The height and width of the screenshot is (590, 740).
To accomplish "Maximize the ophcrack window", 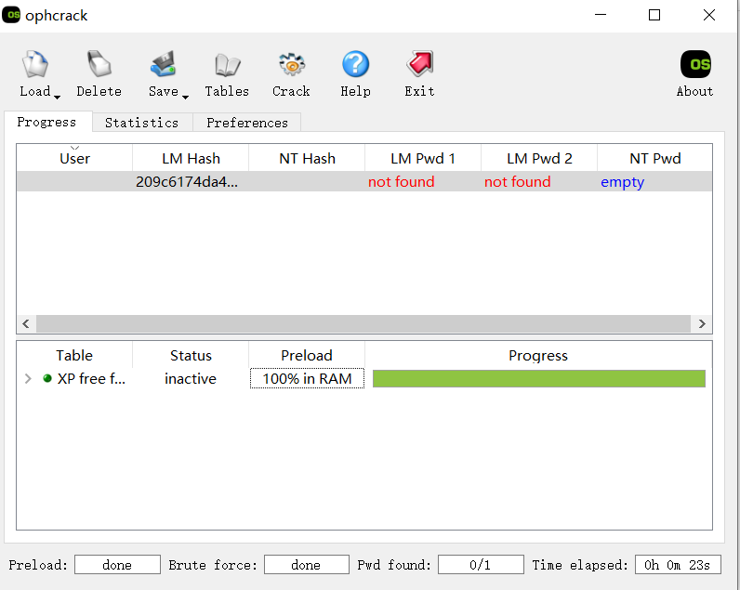I will point(654,15).
